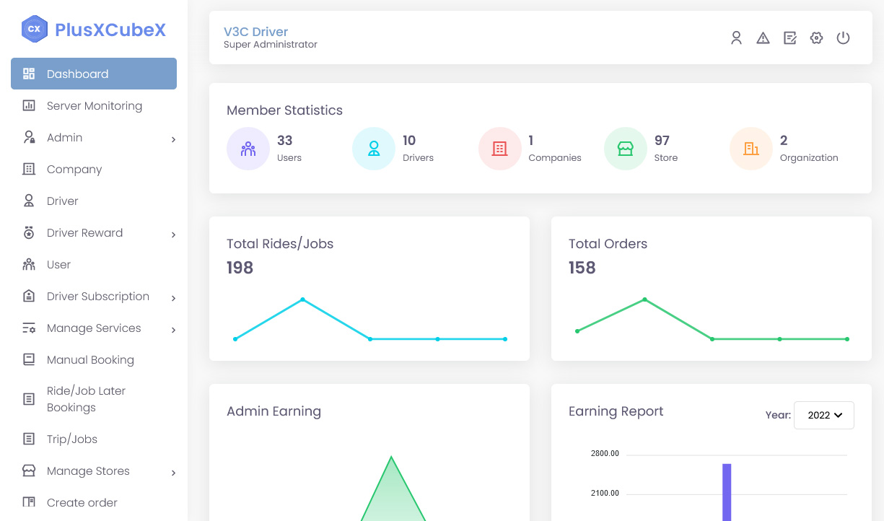Viewport: 884px width, 521px height.
Task: Open the Company menu item
Action: click(94, 169)
